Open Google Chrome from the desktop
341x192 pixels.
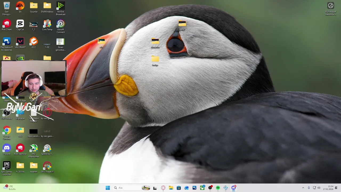(x=7, y=133)
